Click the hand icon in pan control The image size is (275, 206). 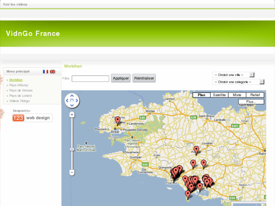(72, 101)
